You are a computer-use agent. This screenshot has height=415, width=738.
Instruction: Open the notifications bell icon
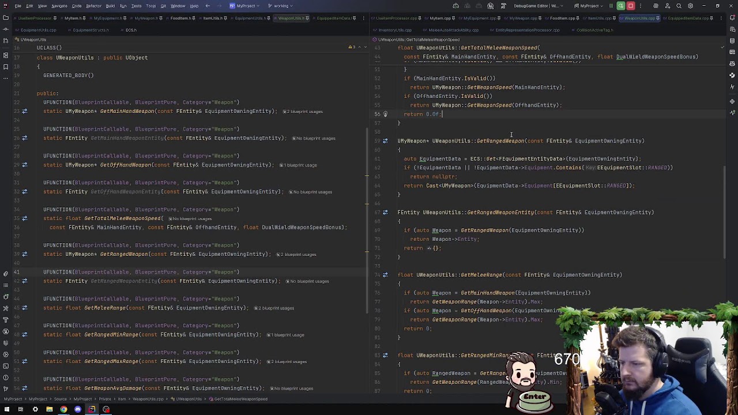[x=732, y=18]
